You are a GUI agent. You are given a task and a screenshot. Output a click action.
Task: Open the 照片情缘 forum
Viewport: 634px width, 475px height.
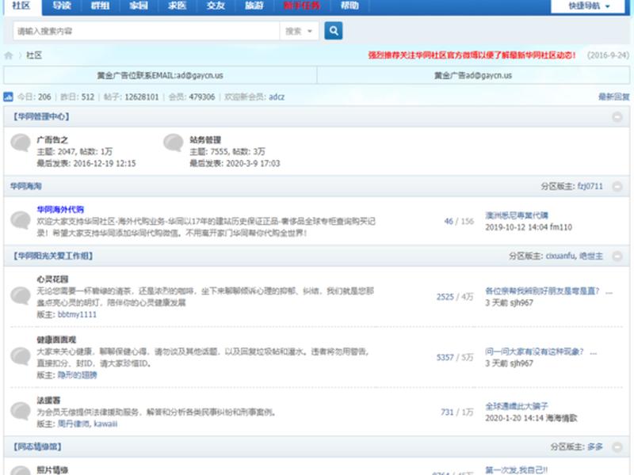(52, 470)
